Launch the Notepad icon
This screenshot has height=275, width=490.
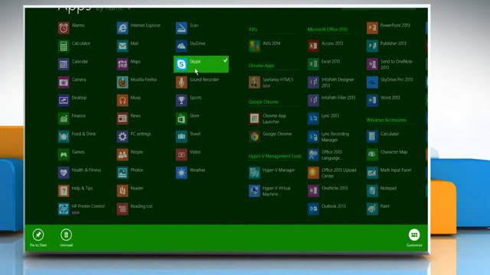tap(372, 191)
